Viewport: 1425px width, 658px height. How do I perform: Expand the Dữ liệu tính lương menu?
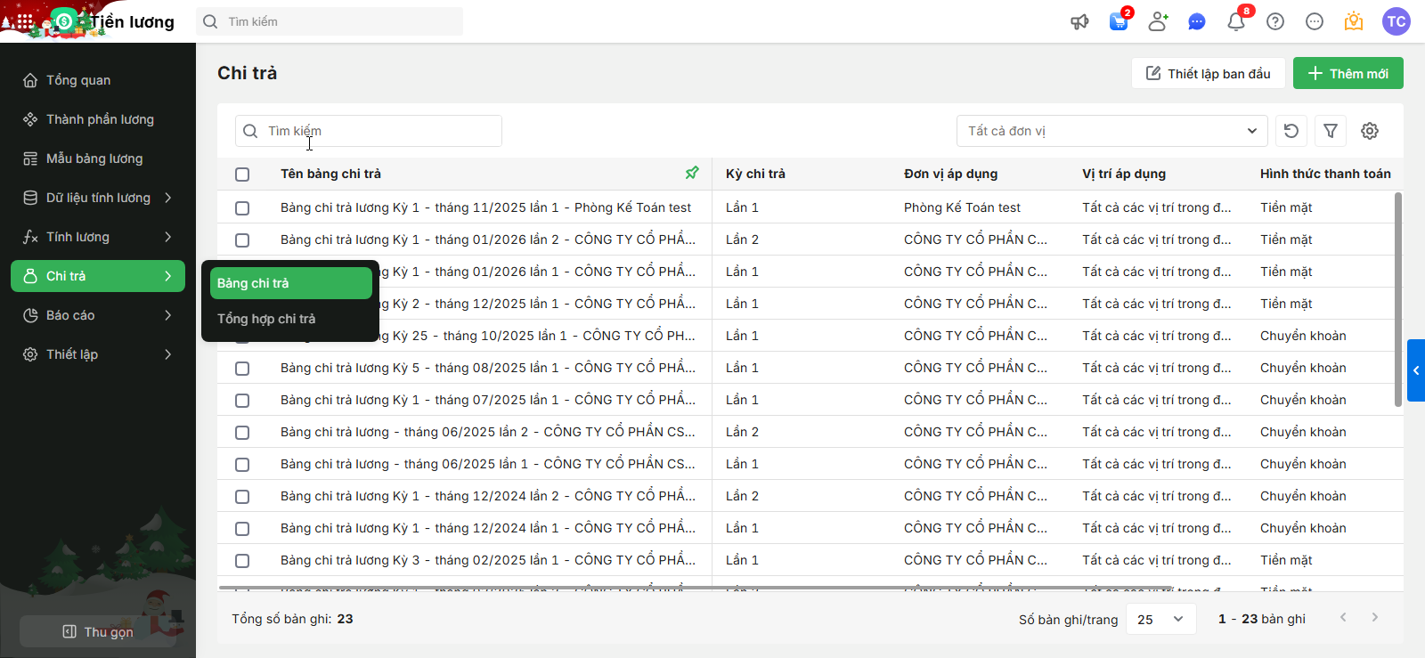coord(98,198)
